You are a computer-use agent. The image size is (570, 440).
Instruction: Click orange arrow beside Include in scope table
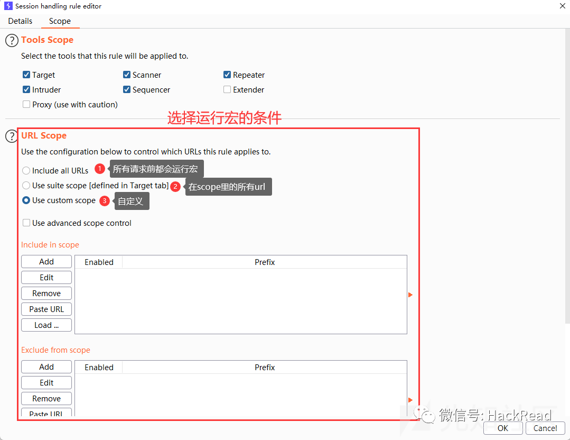(x=410, y=295)
